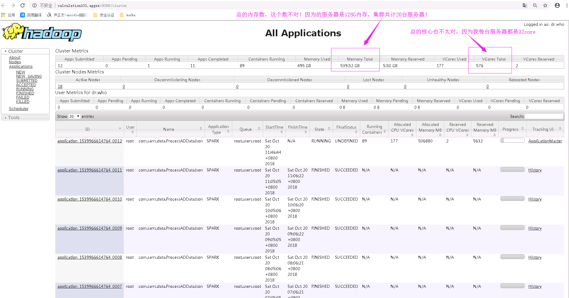Sort table by Allocated Memory MB column
This screenshot has height=298, width=569.
pyautogui.click(x=440, y=135)
